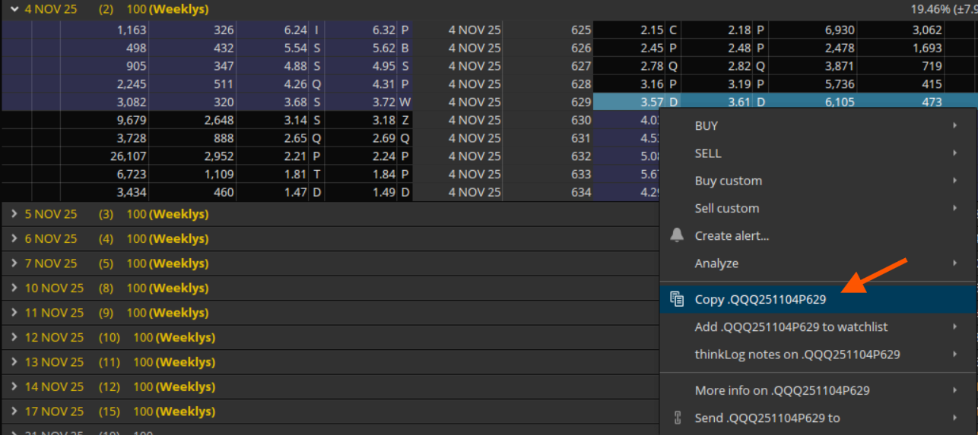Expand the 10 NOV 25 expiration row
978x435 pixels.
point(14,288)
